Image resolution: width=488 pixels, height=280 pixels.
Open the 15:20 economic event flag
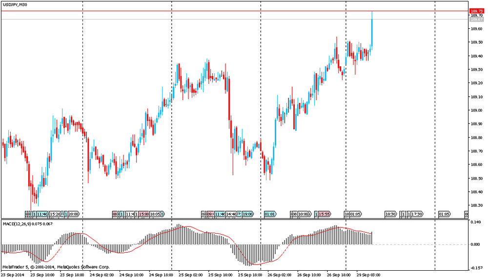[55, 214]
